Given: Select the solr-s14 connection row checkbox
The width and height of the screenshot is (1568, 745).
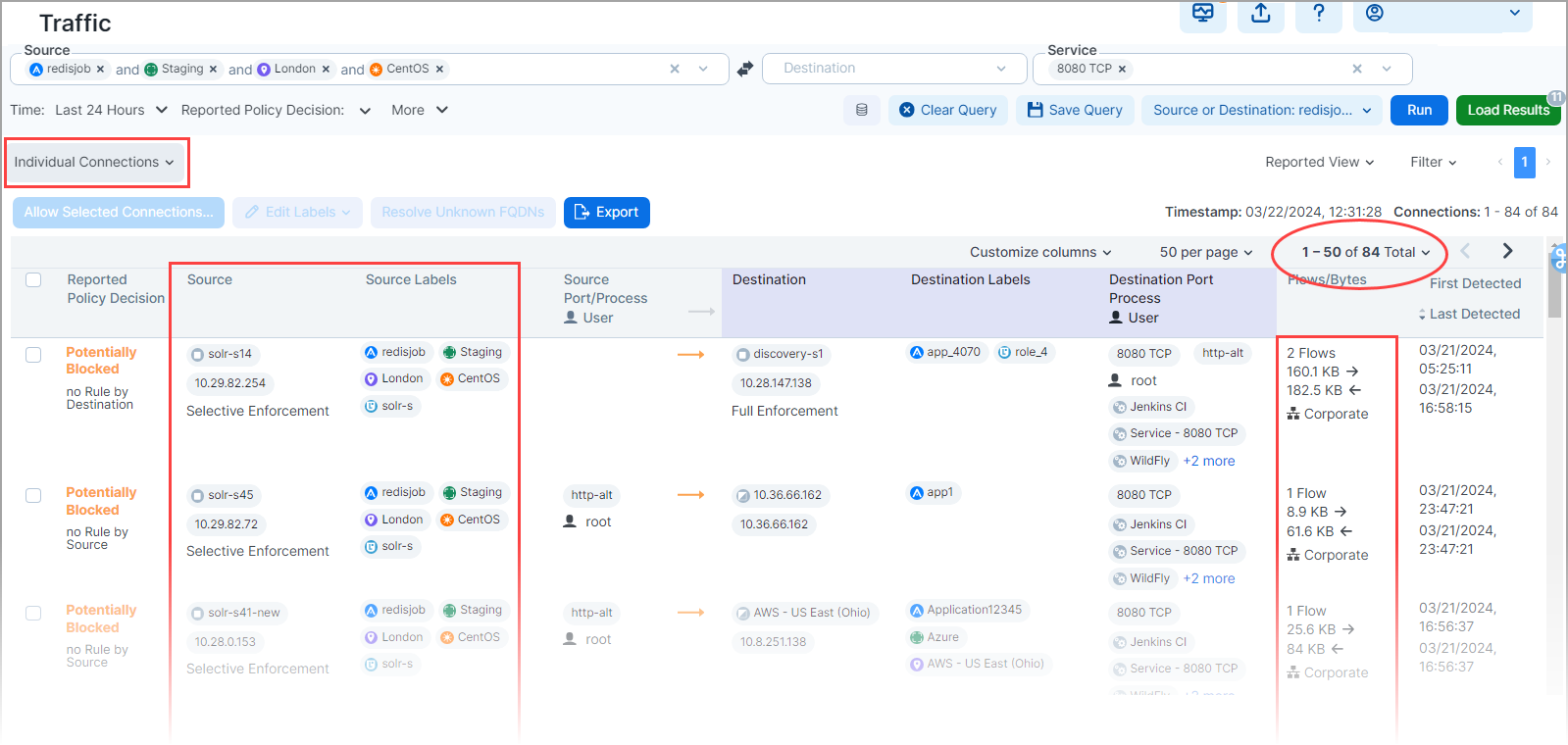Looking at the screenshot, I should (33, 355).
